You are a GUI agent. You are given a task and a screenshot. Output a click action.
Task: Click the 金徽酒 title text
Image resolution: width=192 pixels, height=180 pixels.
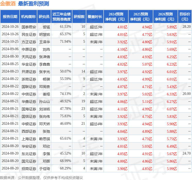coord(8,3)
